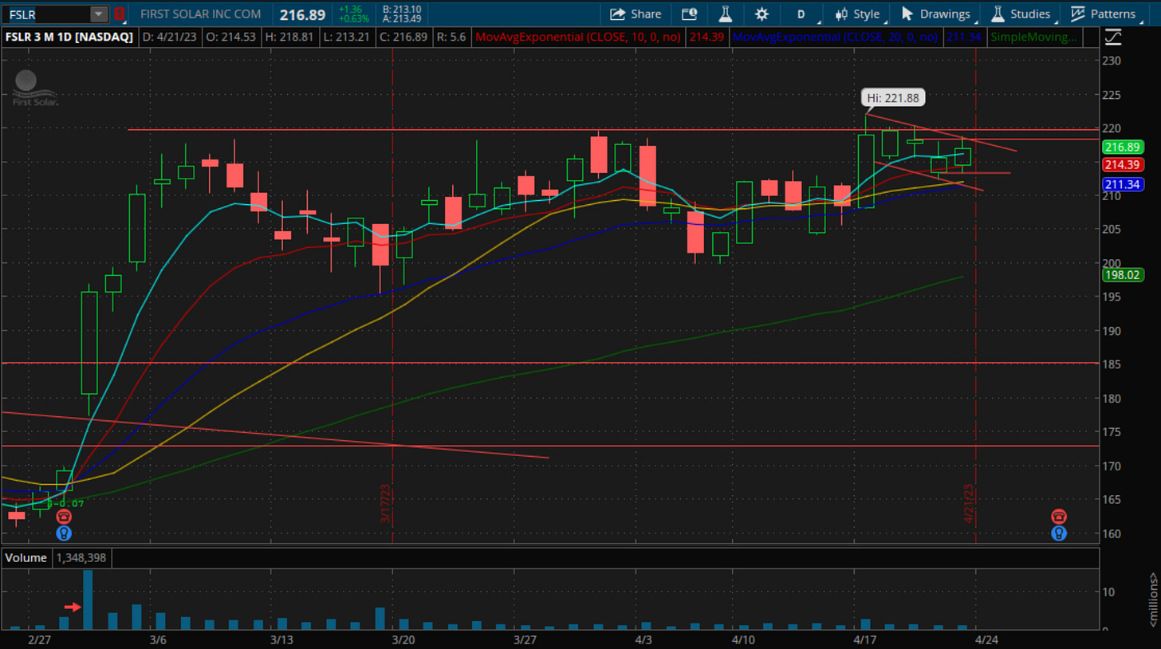Viewport: 1161px width, 649px height.
Task: Click the green 216.89 price axis label
Action: tap(1122, 147)
